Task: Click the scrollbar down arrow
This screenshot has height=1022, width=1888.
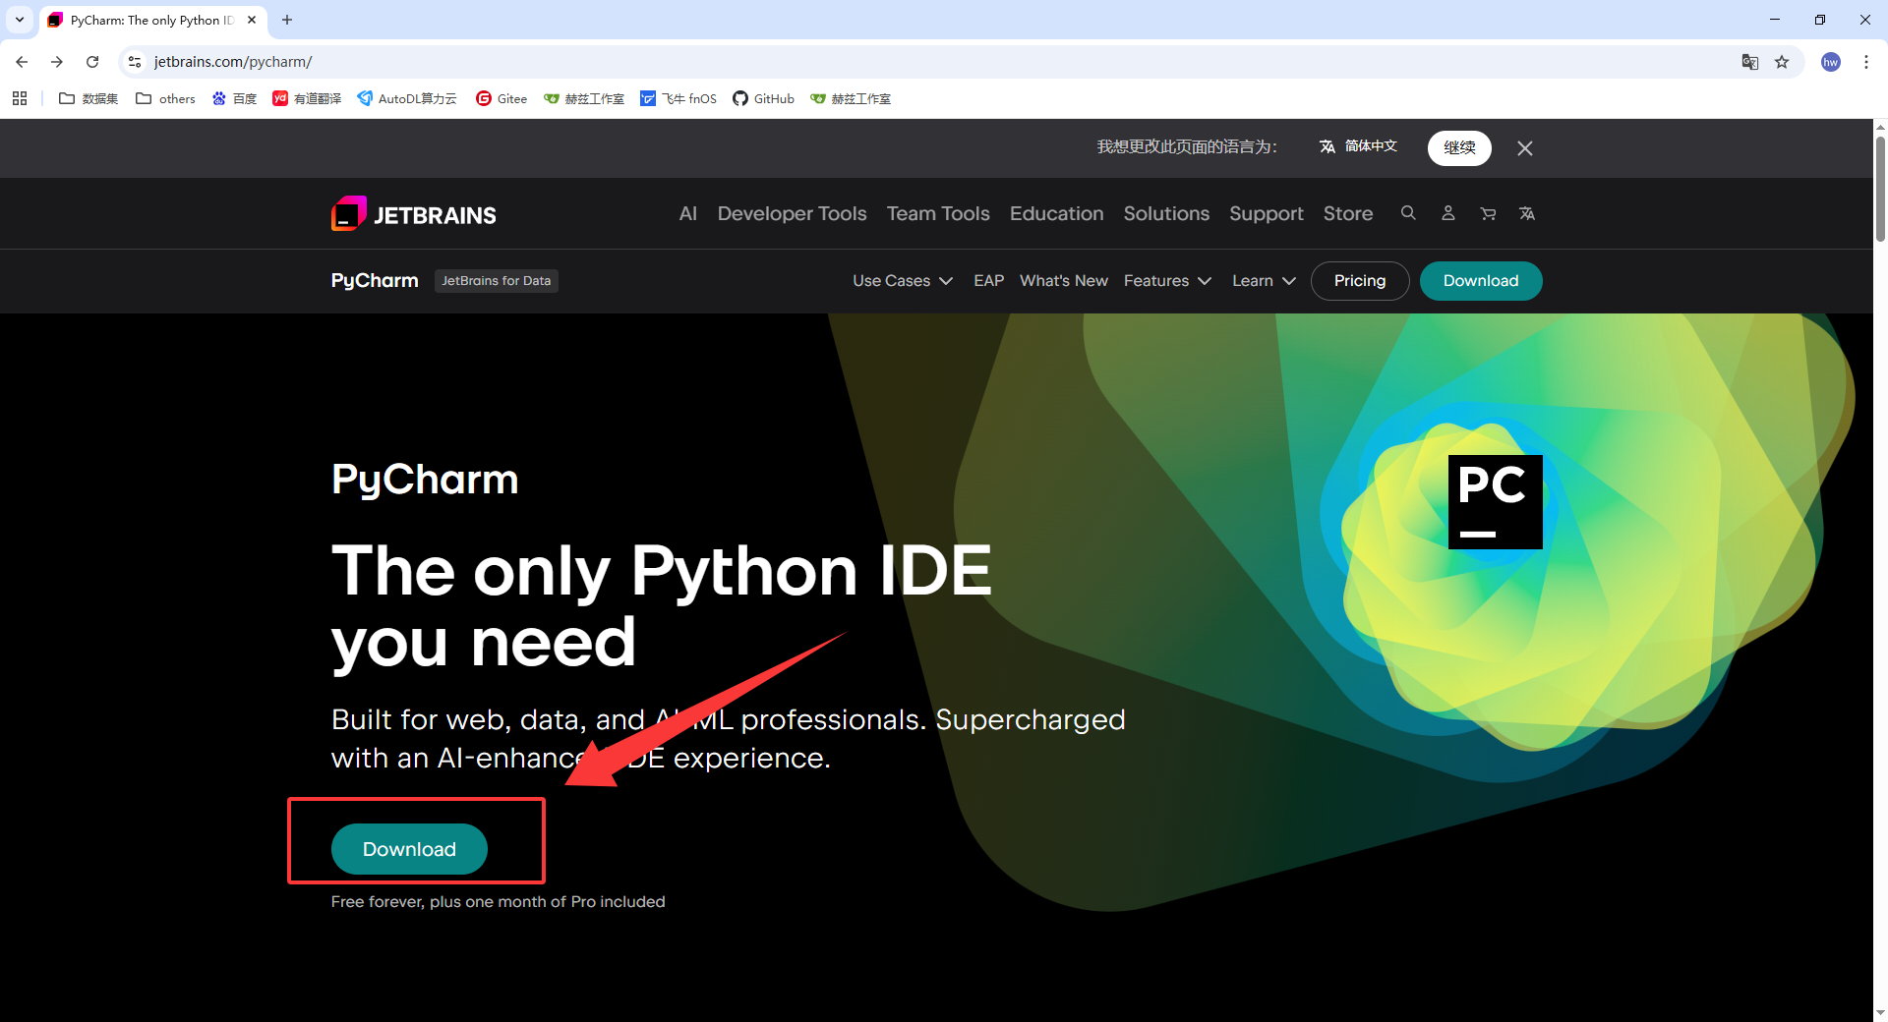Action: [1880, 1013]
